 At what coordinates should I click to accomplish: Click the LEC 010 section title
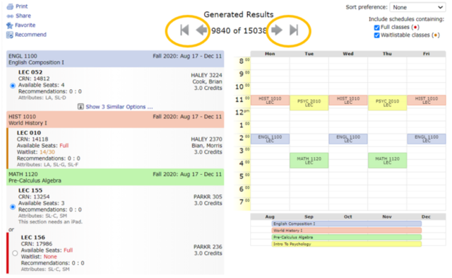29,133
